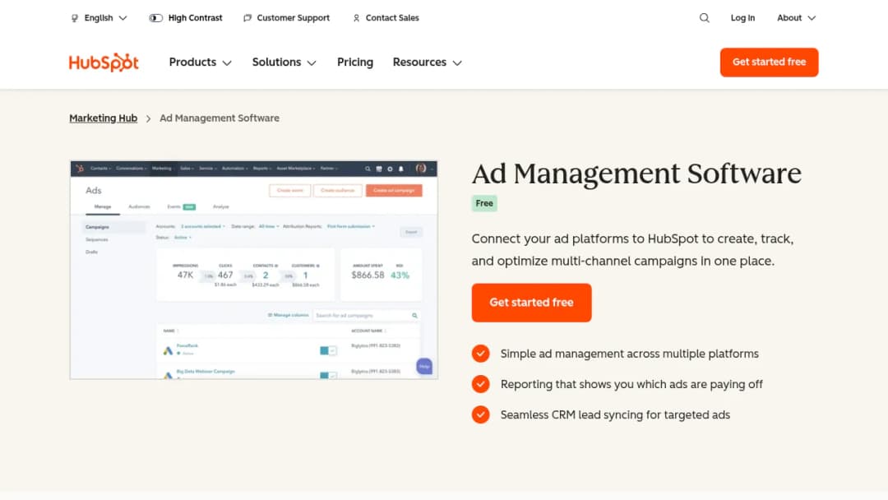Open the English language dropdown
Screen dimensions: 888x500
click(99, 18)
